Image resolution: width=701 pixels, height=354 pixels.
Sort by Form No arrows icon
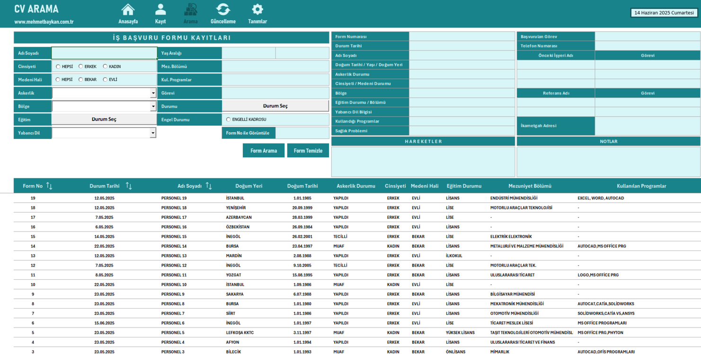pyautogui.click(x=49, y=186)
